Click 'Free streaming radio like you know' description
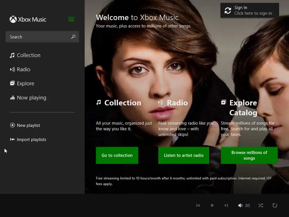 tap(186, 129)
